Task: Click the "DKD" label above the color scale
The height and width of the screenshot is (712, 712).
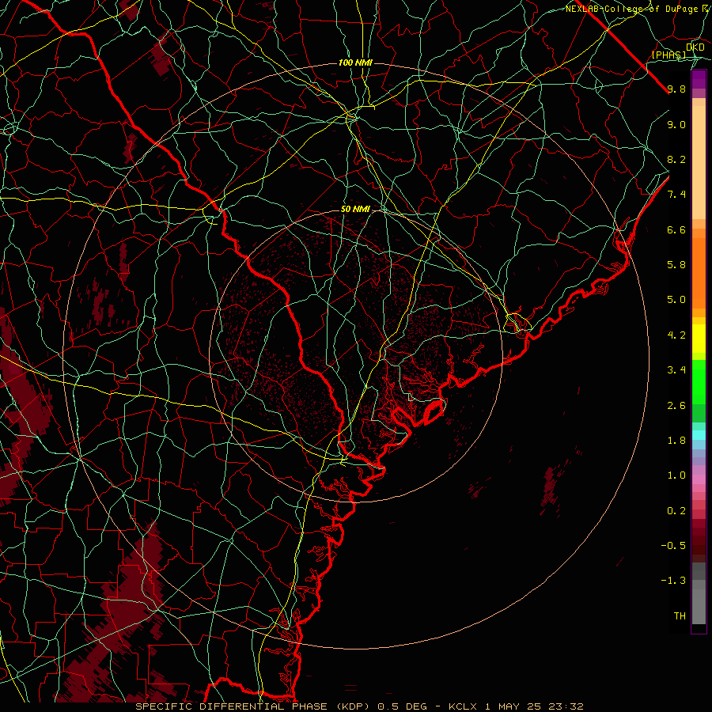Action: (x=695, y=47)
